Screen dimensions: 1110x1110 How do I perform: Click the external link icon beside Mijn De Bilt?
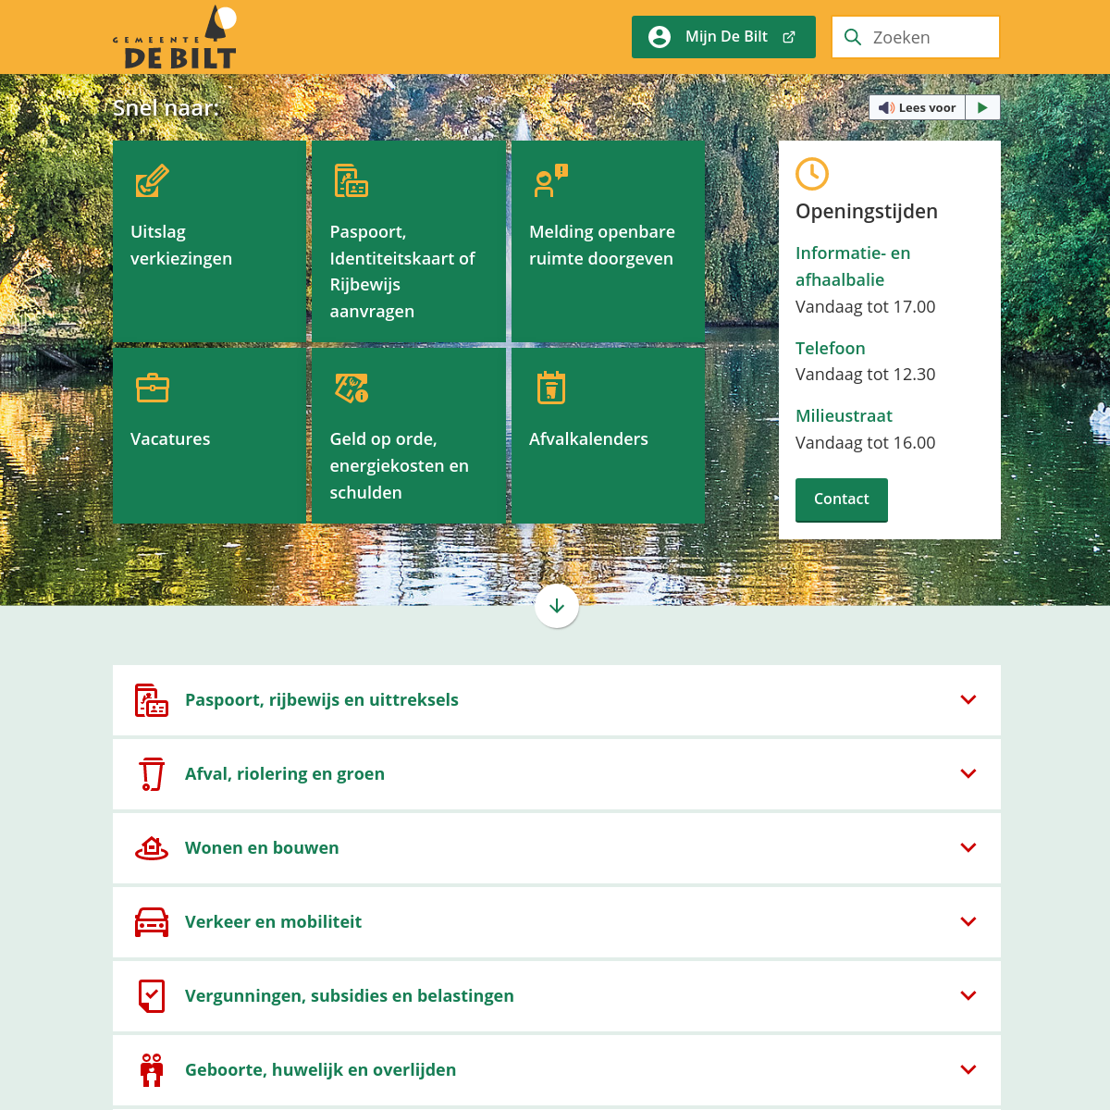[x=789, y=37]
